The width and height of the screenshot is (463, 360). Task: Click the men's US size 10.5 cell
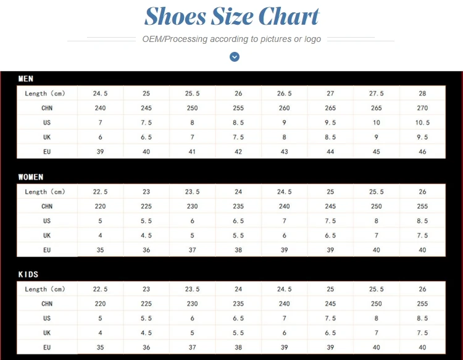tap(422, 123)
